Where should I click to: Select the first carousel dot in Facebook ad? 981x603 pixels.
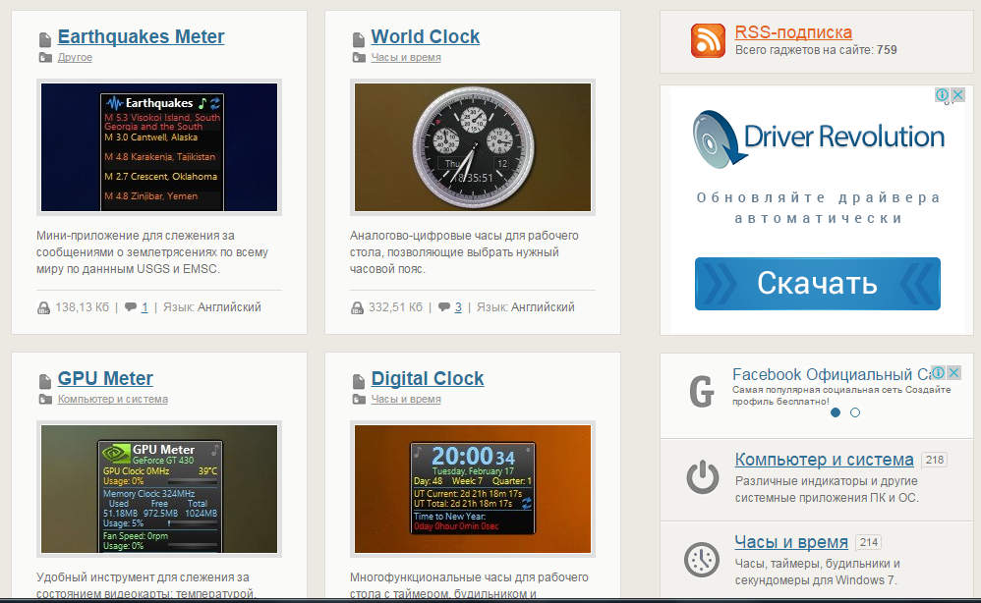(x=836, y=412)
